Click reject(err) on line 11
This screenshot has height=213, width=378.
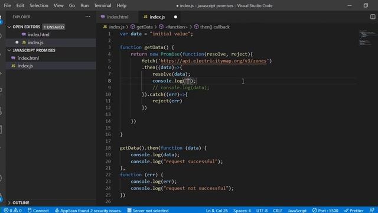pyautogui.click(x=167, y=101)
